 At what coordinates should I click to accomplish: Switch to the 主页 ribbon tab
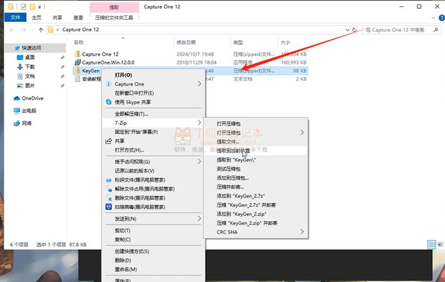click(36, 18)
